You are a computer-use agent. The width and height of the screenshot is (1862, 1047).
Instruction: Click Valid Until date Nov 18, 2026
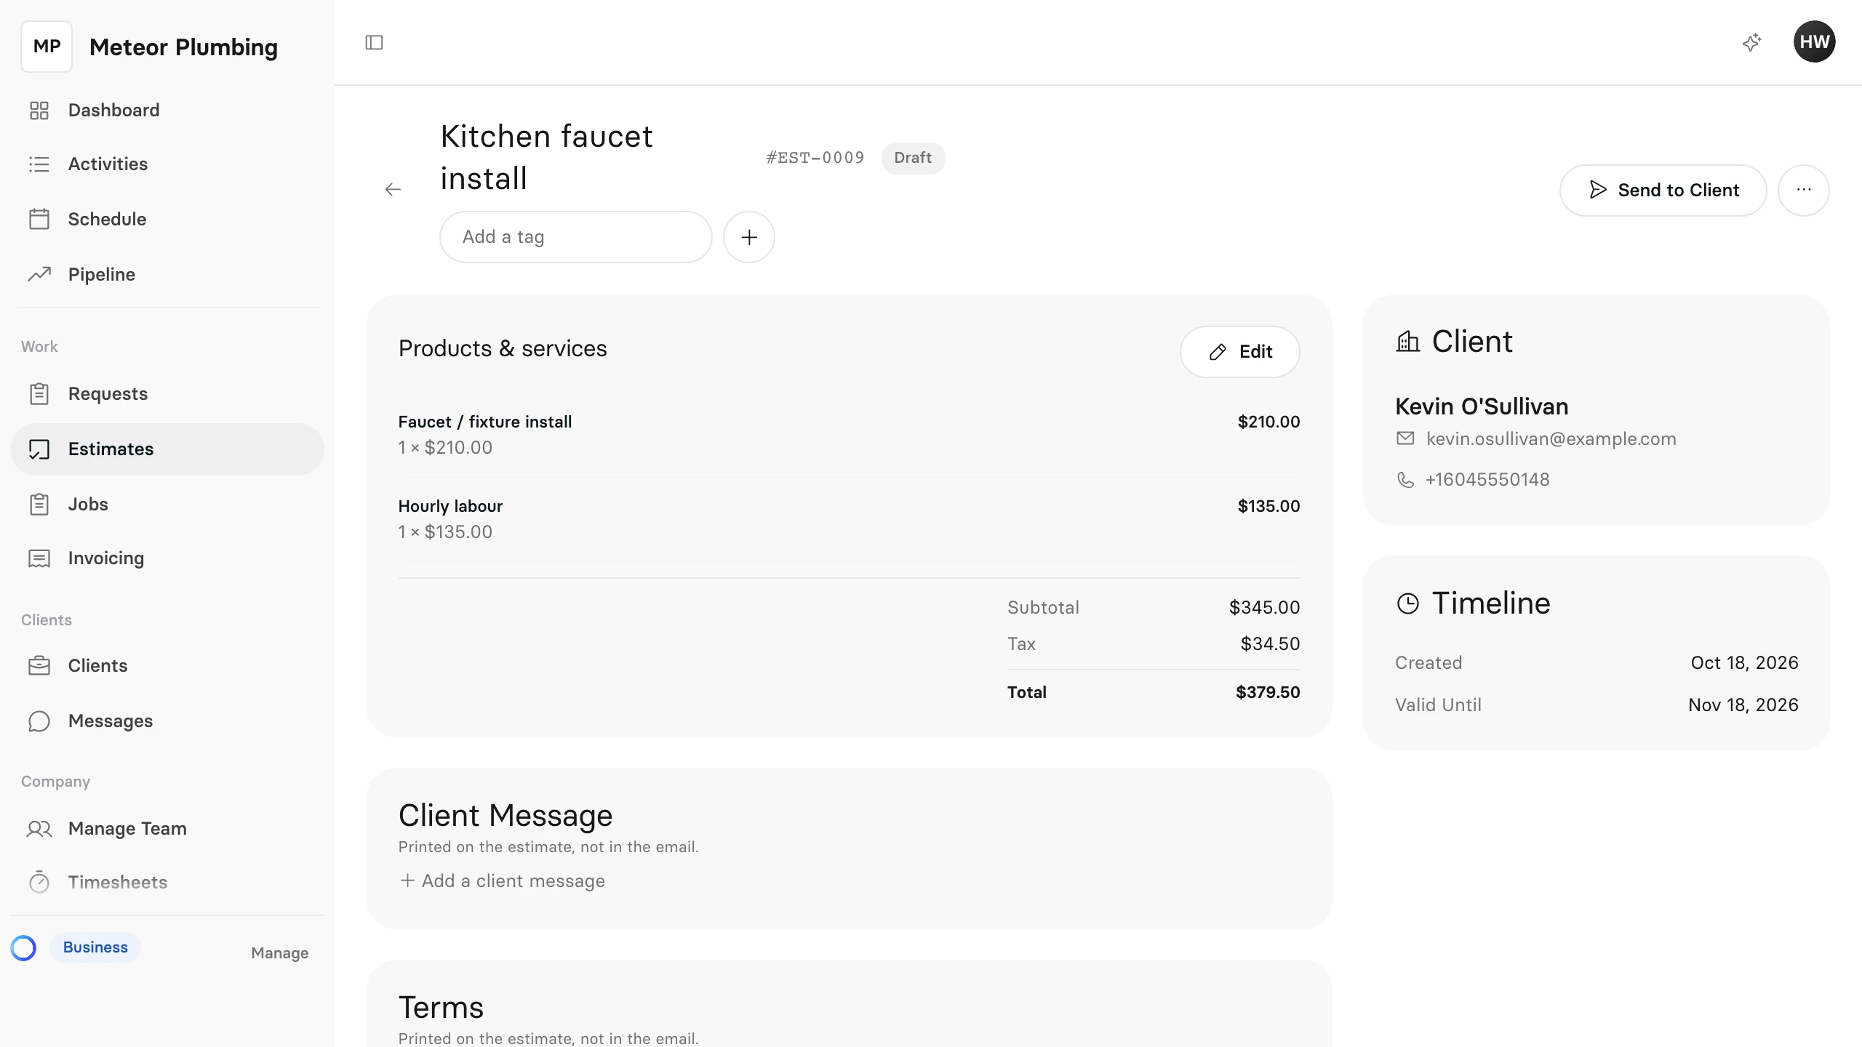pyautogui.click(x=1743, y=705)
